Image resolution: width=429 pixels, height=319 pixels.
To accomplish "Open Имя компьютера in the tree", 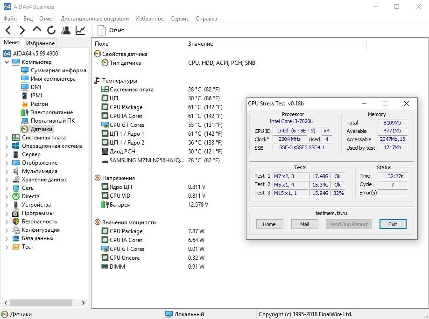I will point(53,79).
